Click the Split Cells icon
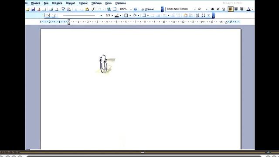 tap(158, 16)
